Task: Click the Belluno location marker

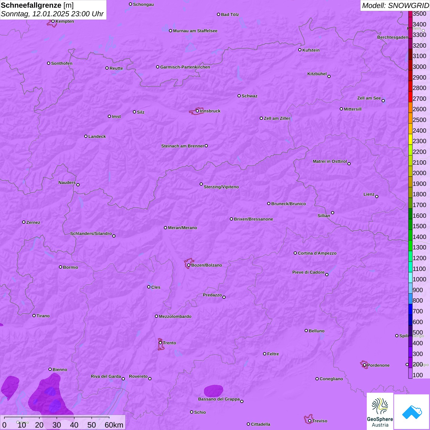Action: coord(306,331)
